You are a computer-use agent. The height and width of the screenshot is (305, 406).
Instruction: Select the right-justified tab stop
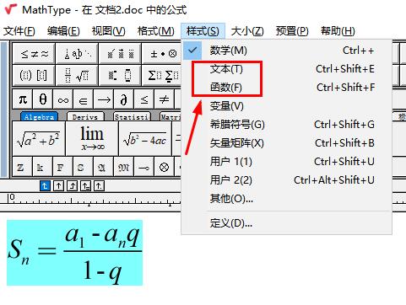coord(73,185)
